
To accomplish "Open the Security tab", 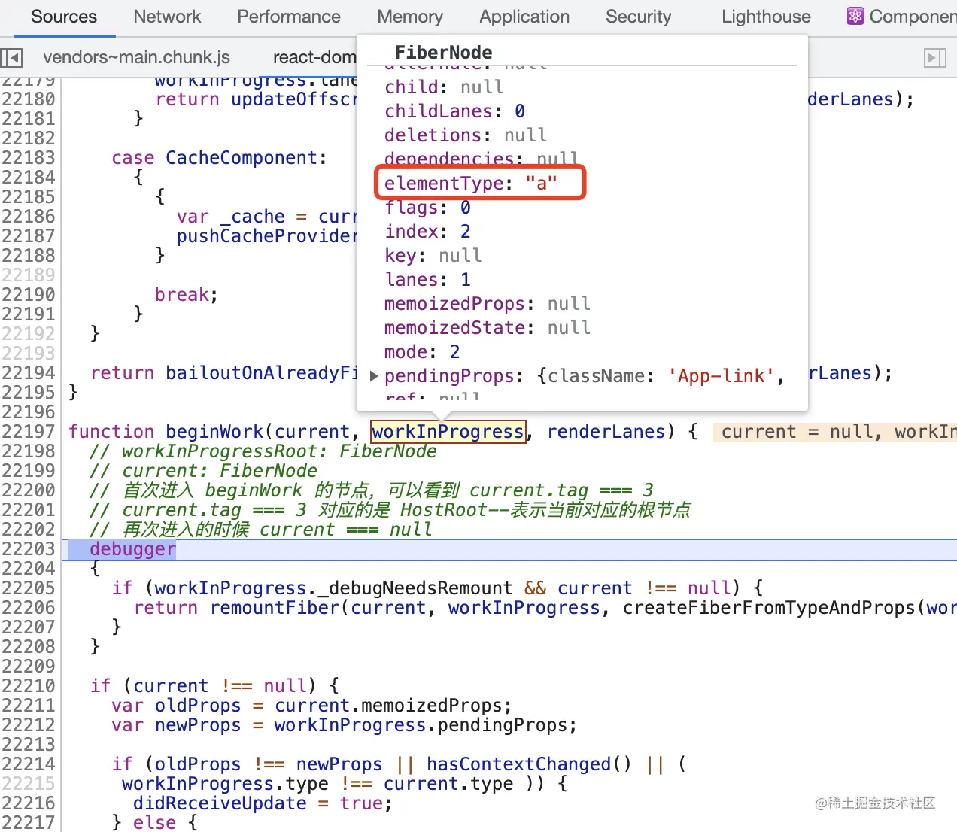I will [x=638, y=17].
